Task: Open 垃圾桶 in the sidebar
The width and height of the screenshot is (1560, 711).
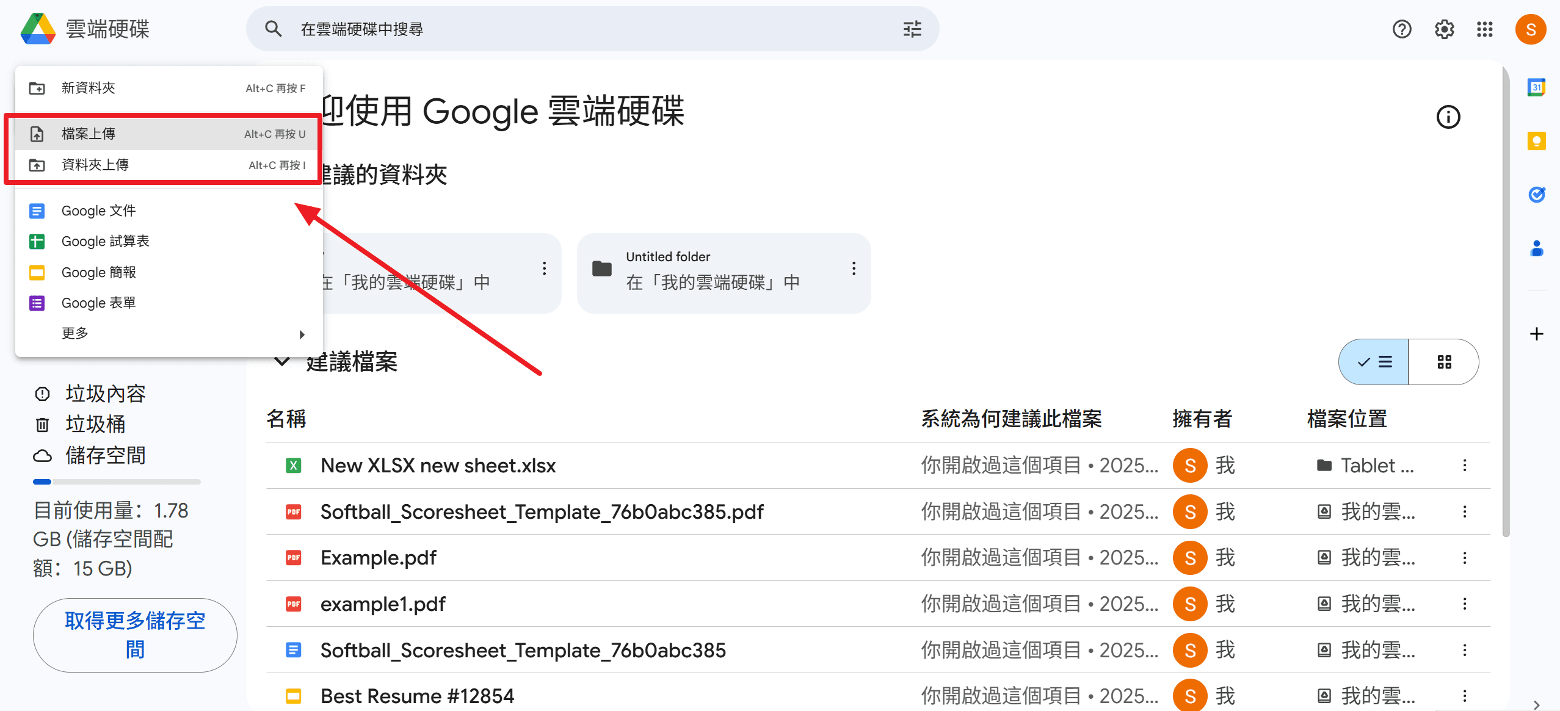Action: pos(96,424)
